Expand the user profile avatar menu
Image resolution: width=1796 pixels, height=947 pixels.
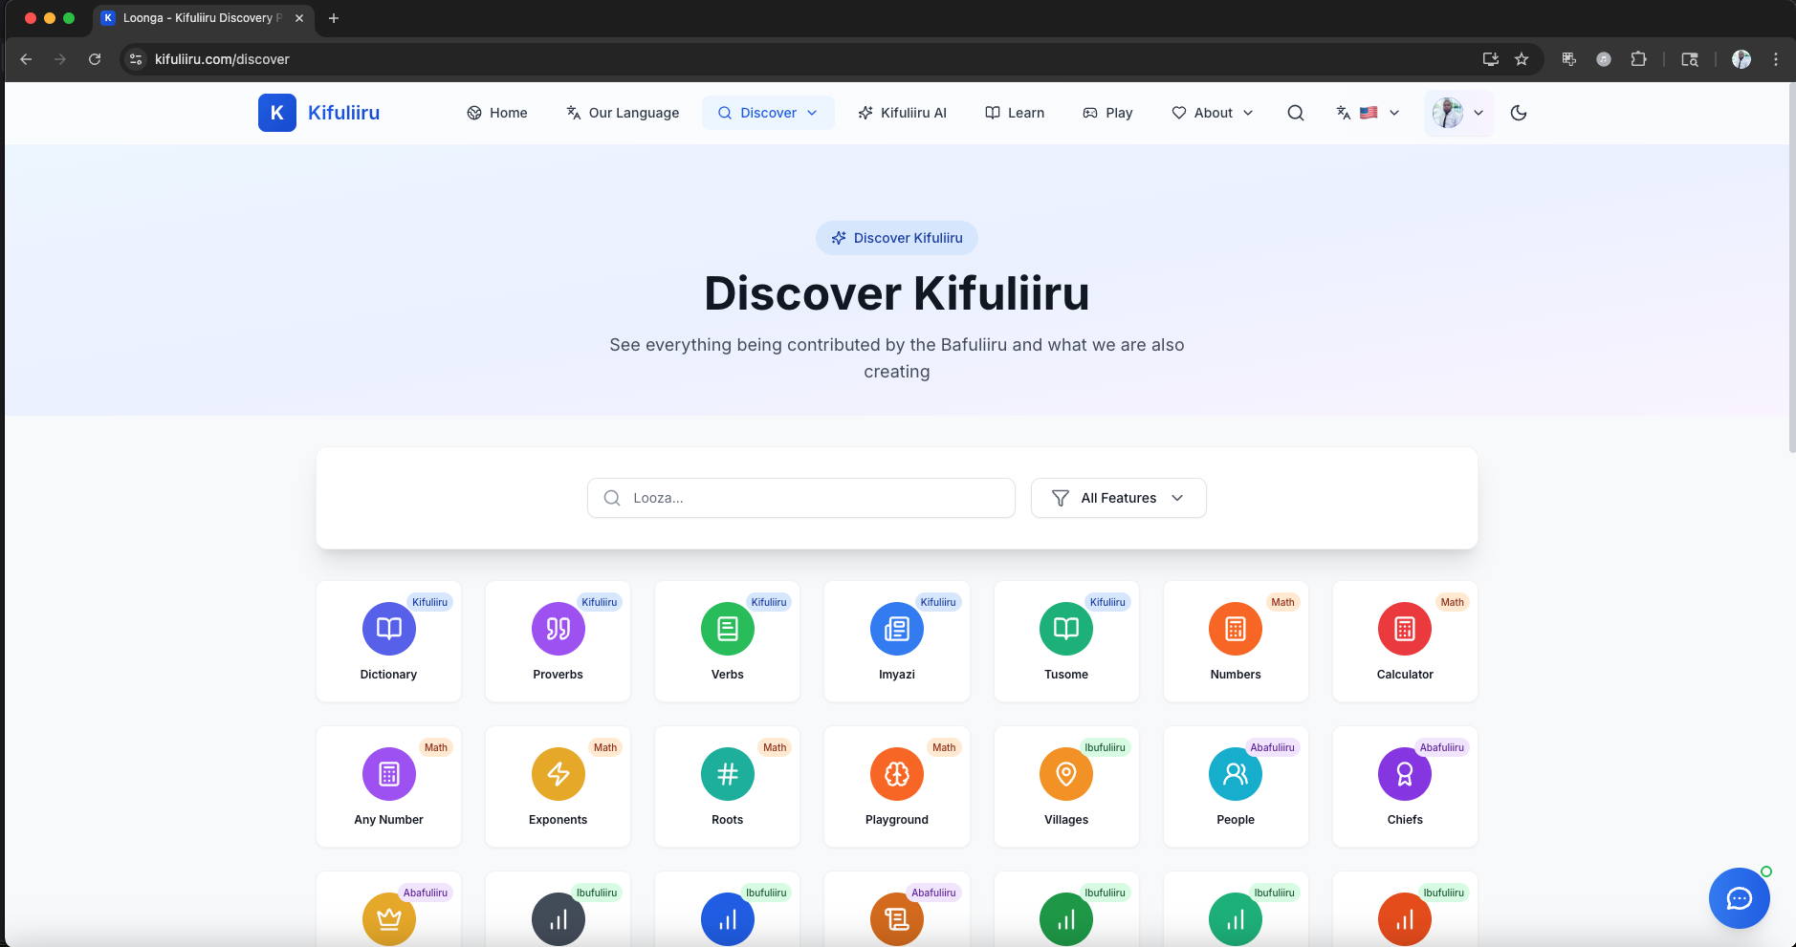tap(1458, 113)
